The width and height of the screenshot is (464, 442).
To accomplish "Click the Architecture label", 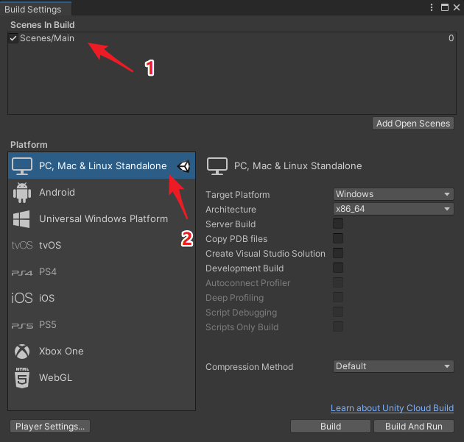I will pos(231,210).
